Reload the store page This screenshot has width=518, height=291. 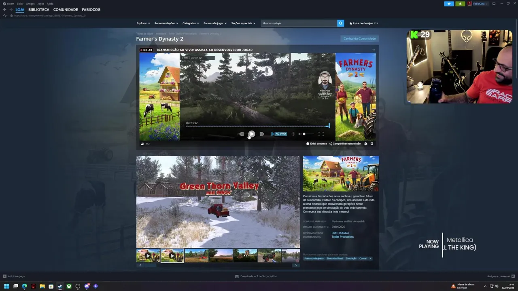point(5,15)
